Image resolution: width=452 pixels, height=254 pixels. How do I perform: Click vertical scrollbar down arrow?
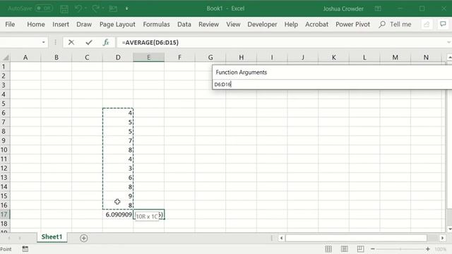449,229
